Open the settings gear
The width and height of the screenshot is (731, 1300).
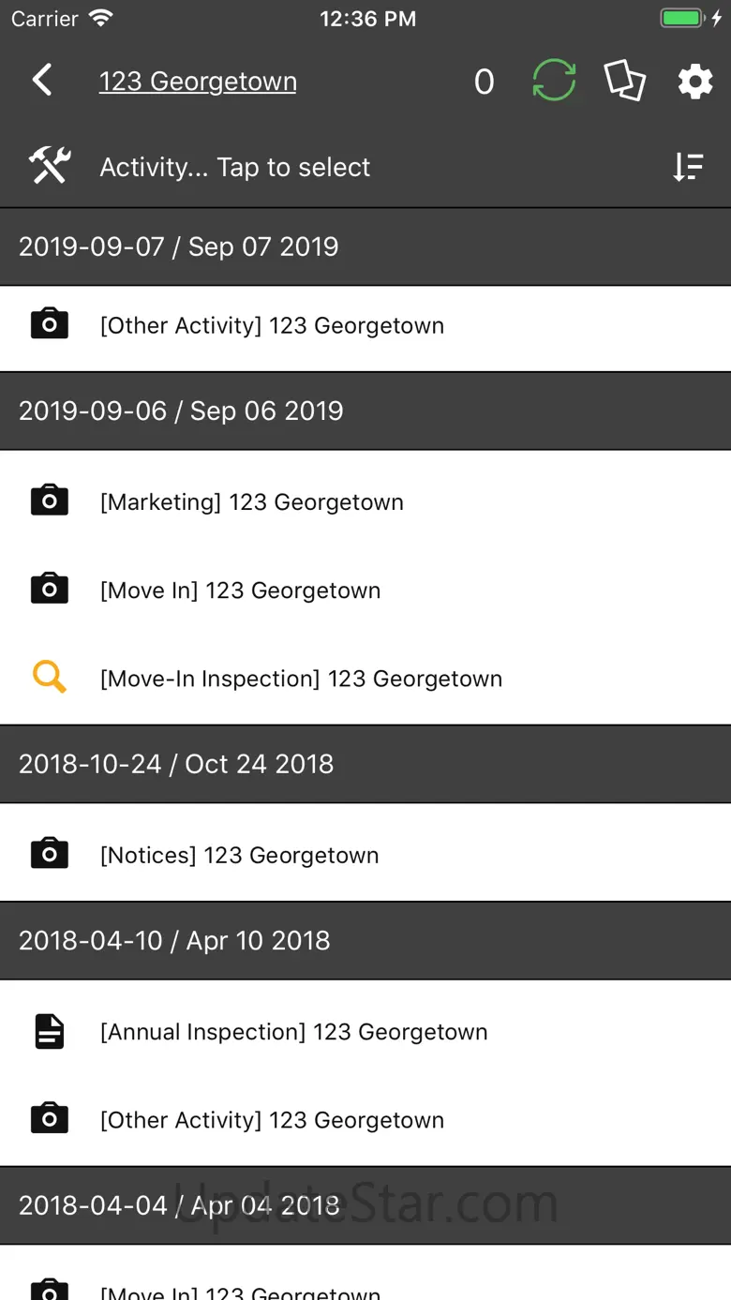pos(694,82)
